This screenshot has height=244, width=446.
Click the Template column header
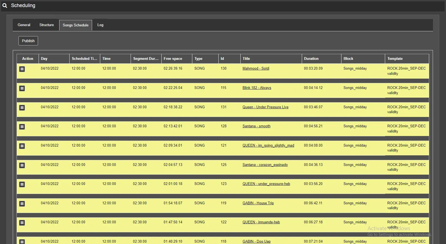pyautogui.click(x=395, y=59)
